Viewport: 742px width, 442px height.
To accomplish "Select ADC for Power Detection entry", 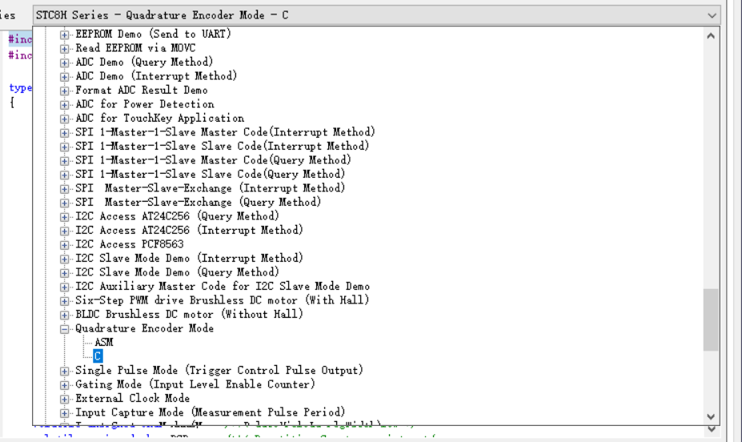I will [x=144, y=104].
